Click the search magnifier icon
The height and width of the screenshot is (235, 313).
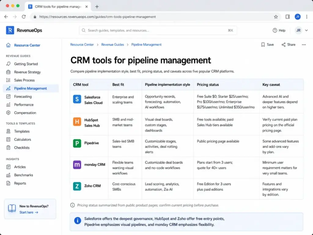point(84,30)
